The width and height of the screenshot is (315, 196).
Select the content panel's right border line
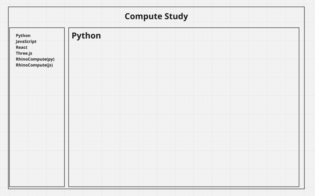pyautogui.click(x=299, y=108)
